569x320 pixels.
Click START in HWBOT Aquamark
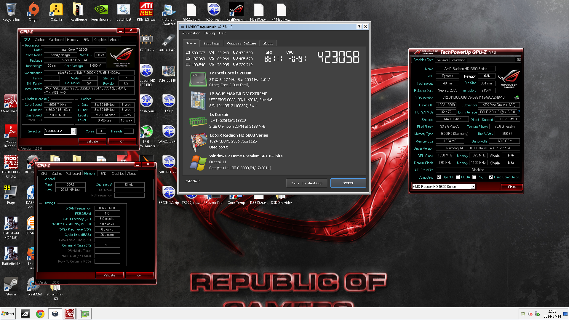348,183
